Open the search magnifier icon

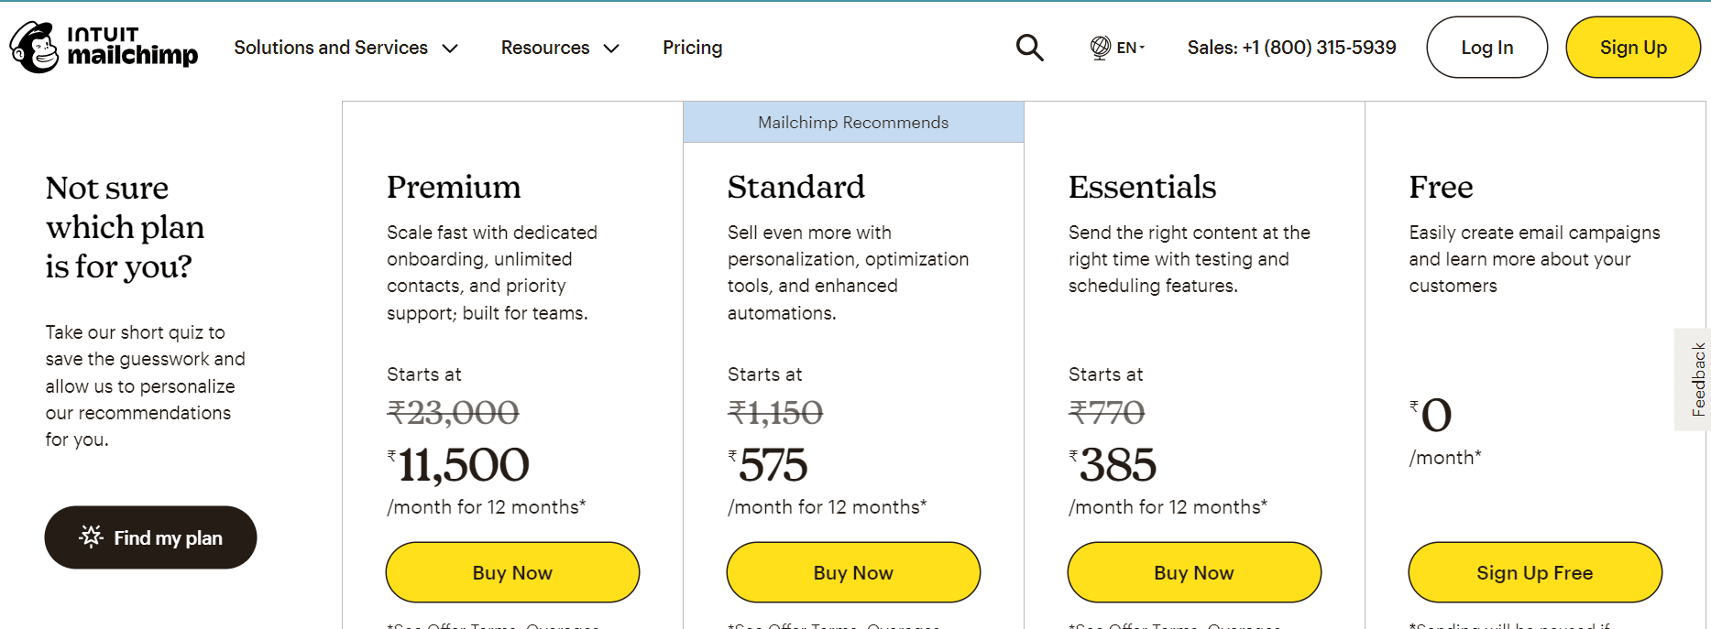(x=1030, y=48)
